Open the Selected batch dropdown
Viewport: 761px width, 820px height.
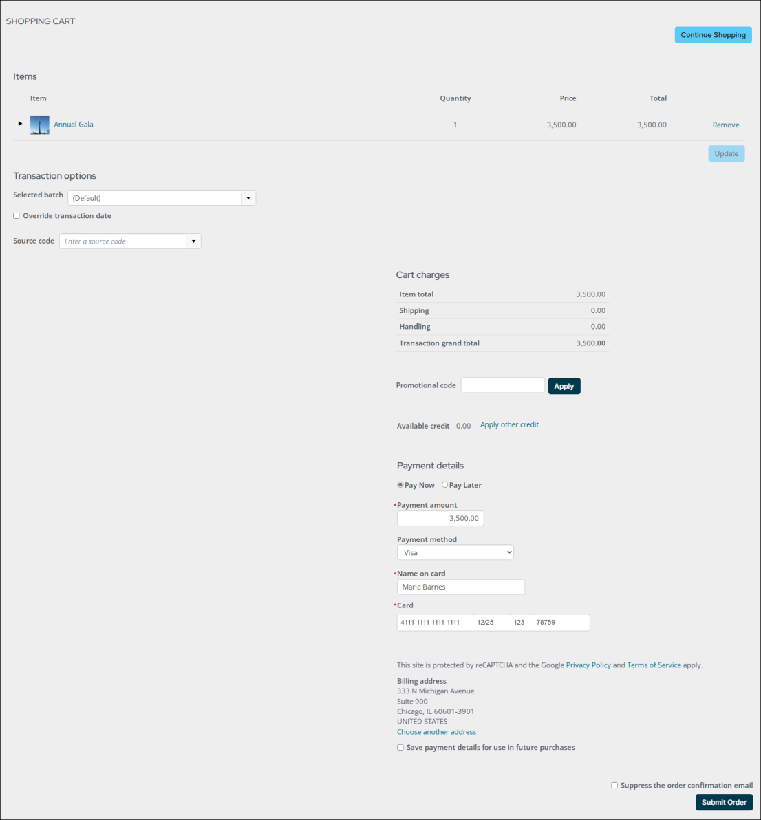point(248,198)
